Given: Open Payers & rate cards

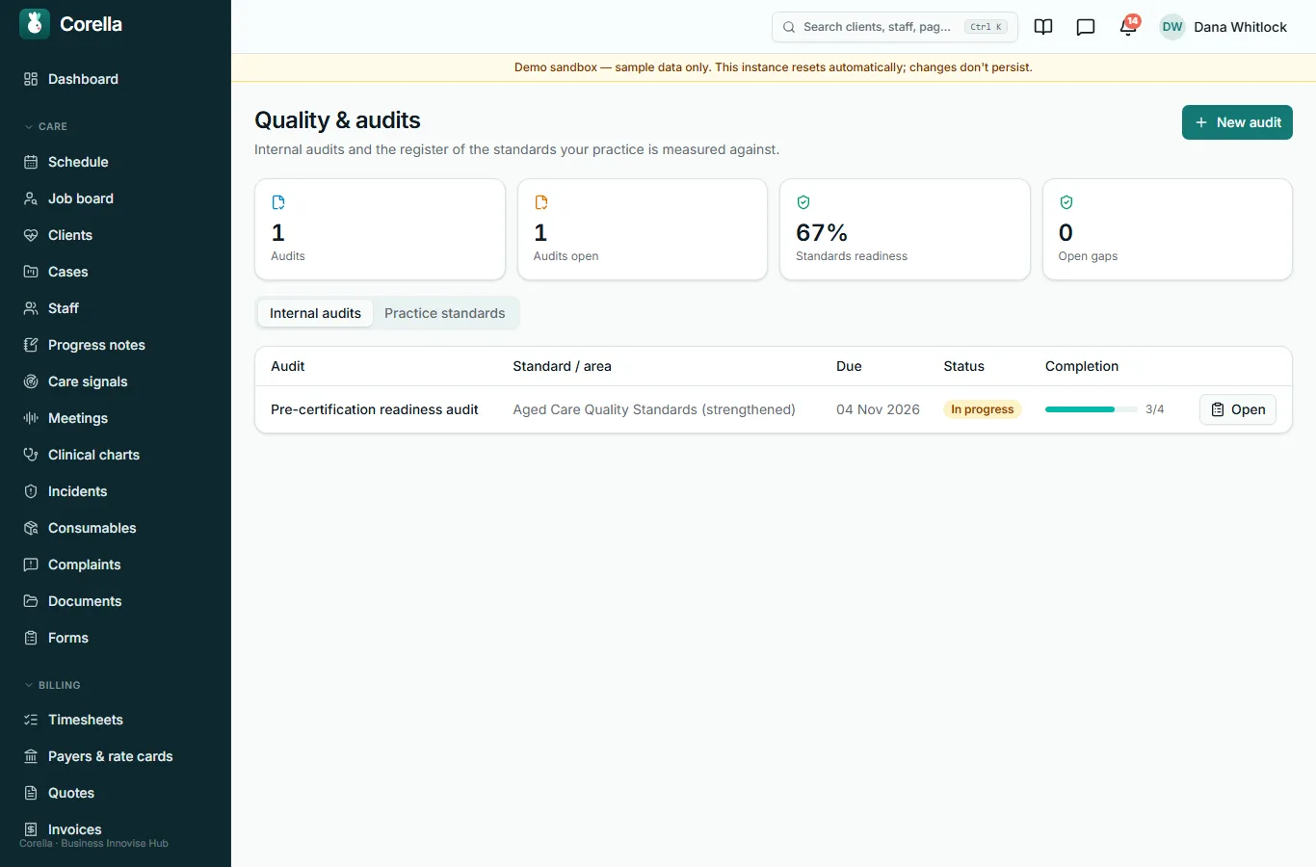Looking at the screenshot, I should [x=116, y=756].
